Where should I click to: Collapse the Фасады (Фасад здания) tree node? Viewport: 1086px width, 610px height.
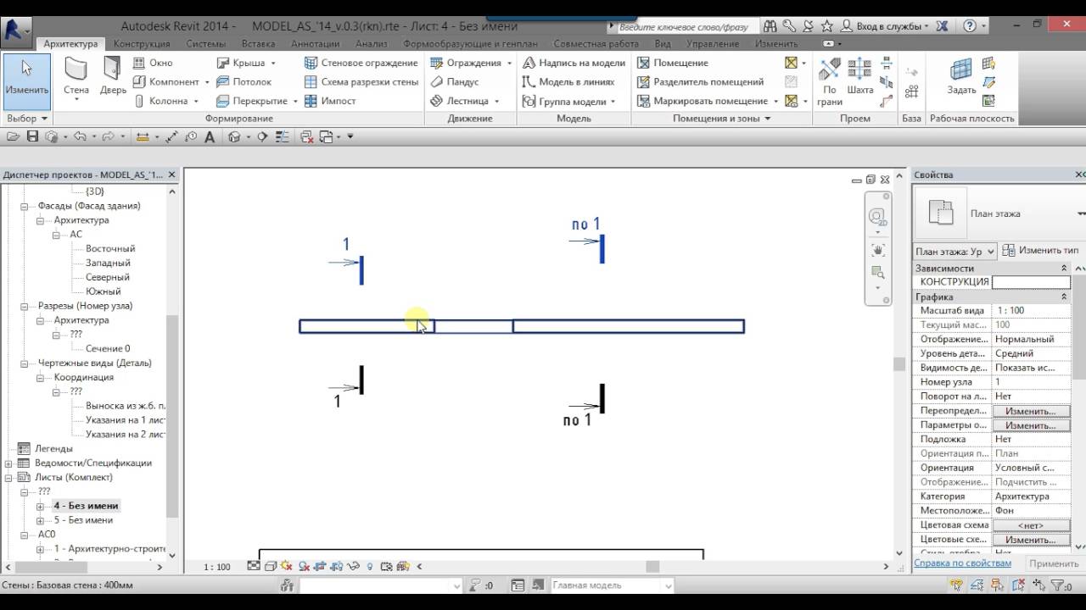pos(25,206)
